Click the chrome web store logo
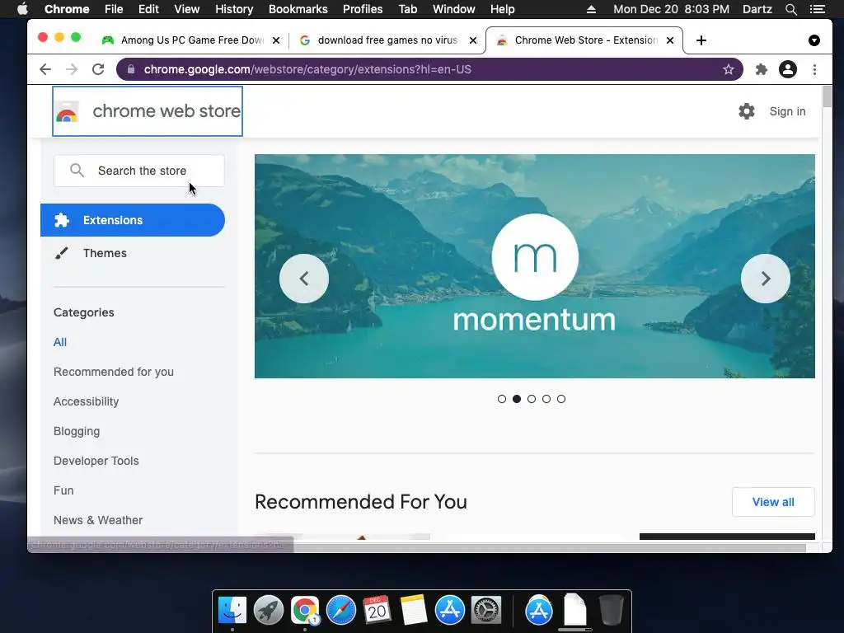The height and width of the screenshot is (633, 844). click(148, 111)
